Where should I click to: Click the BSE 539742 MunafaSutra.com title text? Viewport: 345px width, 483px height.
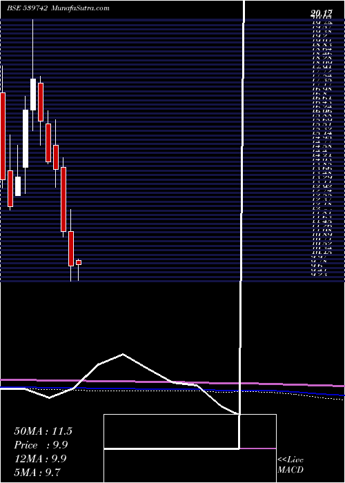coord(59,8)
